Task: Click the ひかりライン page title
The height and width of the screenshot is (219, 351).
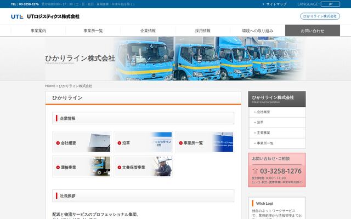Action: 67,97
